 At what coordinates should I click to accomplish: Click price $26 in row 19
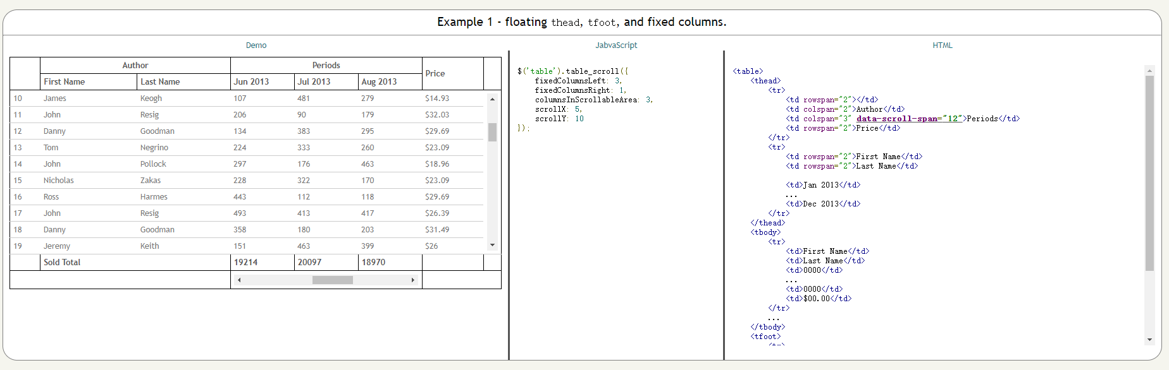431,246
